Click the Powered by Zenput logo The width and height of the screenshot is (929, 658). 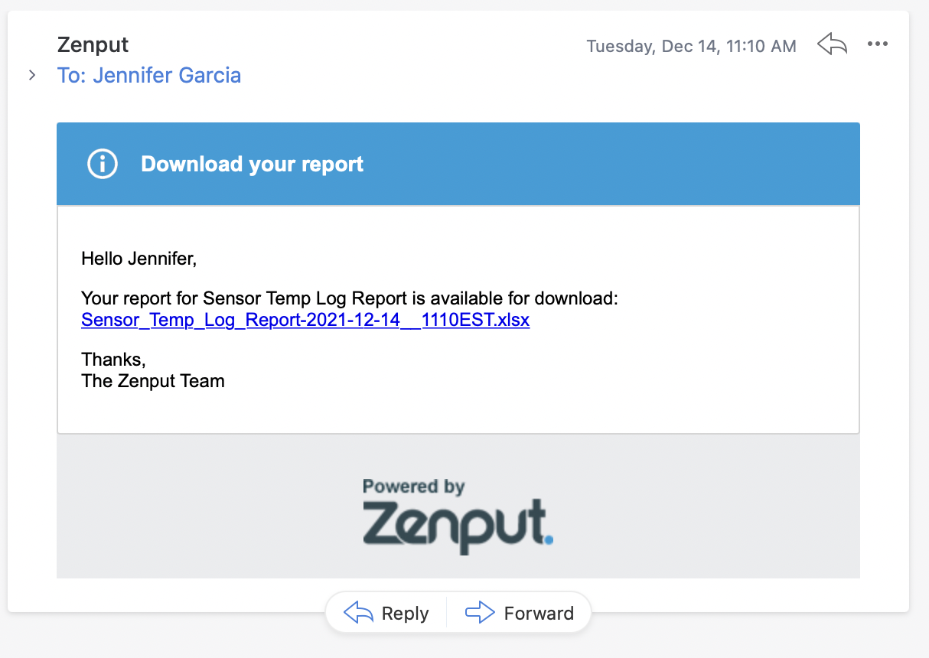coord(458,516)
